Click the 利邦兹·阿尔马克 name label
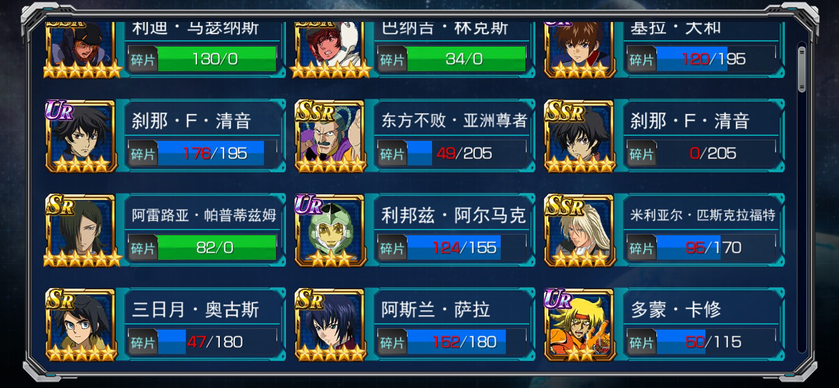Screen dimensions: 839x388 coord(454,215)
